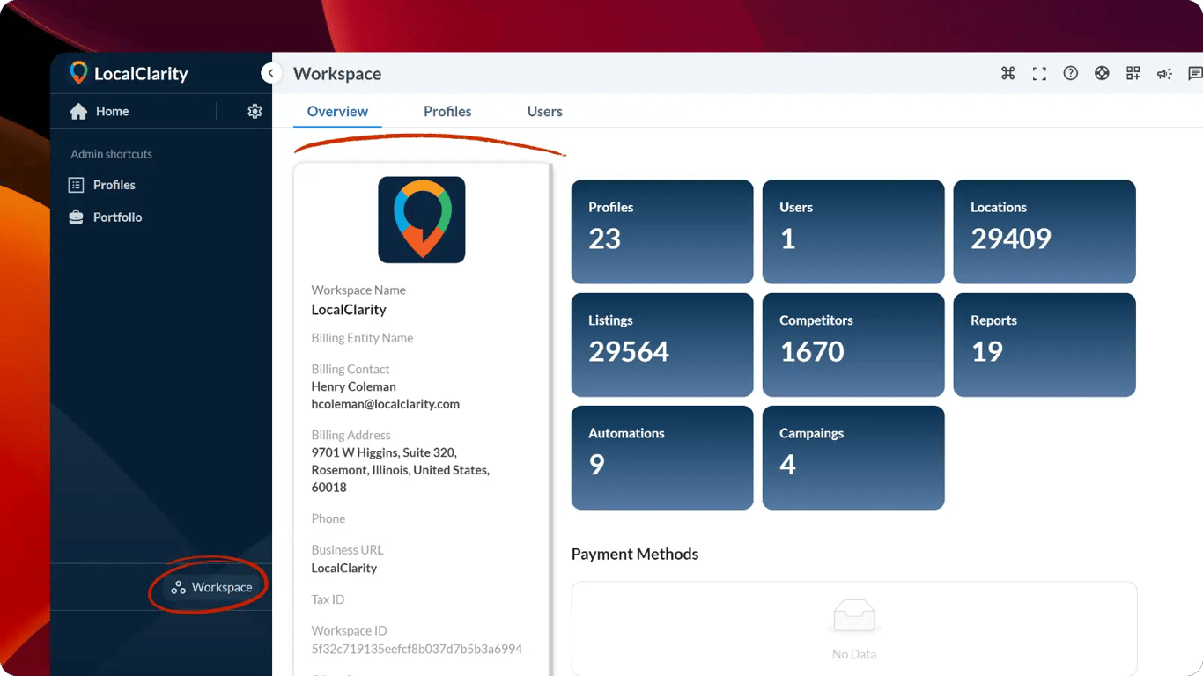
Task: Click the Portfolio briefcase icon
Action: click(x=77, y=217)
